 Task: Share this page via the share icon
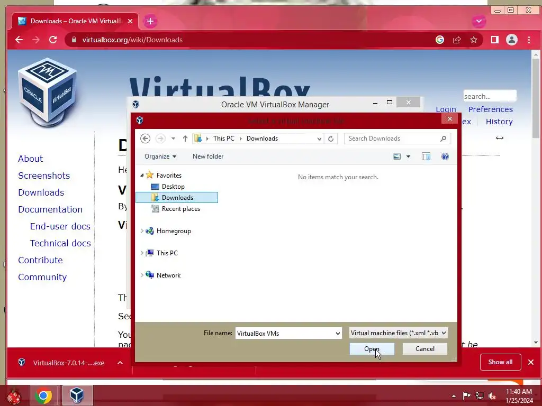[x=457, y=40]
